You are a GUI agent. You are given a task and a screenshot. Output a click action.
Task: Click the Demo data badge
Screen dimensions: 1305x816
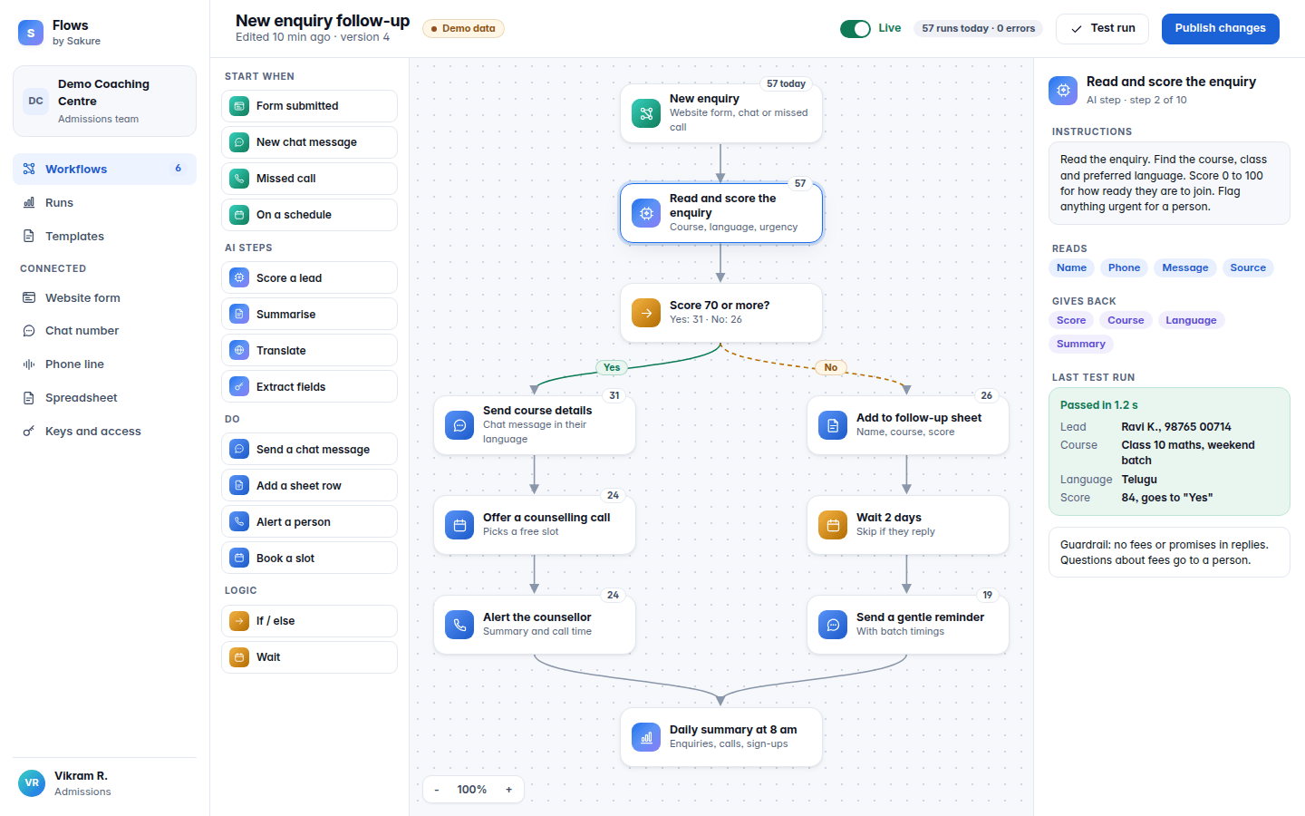tap(463, 28)
